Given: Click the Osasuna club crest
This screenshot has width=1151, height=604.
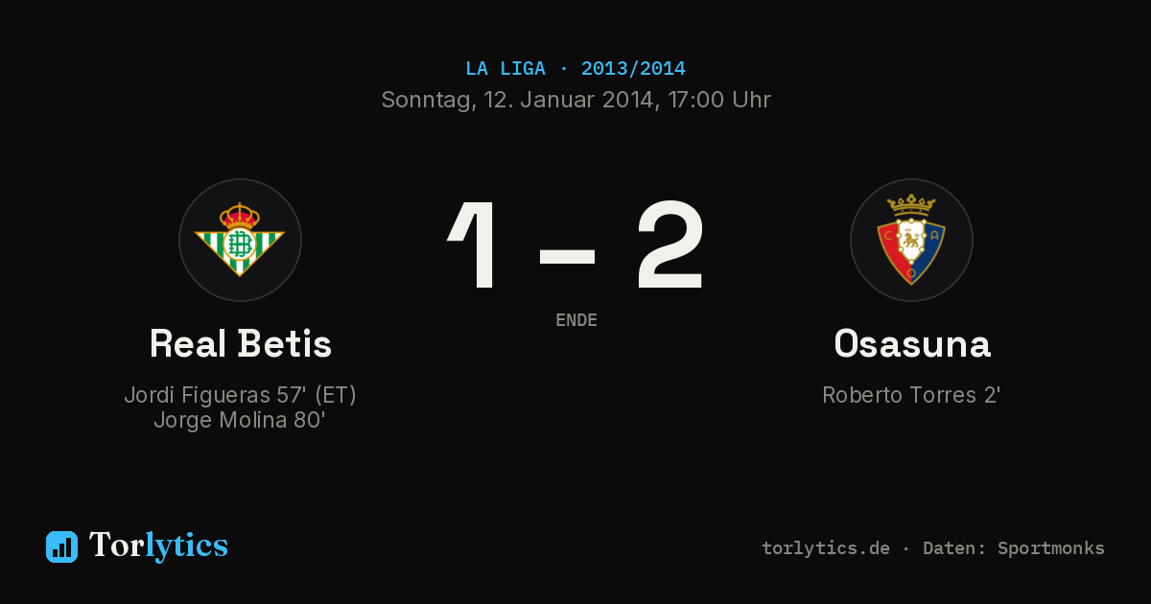Looking at the screenshot, I should tap(911, 240).
